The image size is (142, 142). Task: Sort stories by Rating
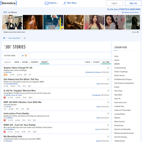25,62
